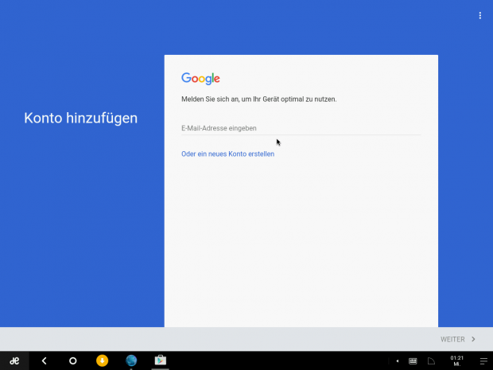
Task: Tap the home circle button in taskbar
Action: pyautogui.click(x=72, y=360)
